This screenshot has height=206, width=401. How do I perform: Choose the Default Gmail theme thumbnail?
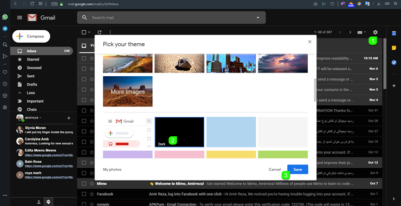click(127, 132)
